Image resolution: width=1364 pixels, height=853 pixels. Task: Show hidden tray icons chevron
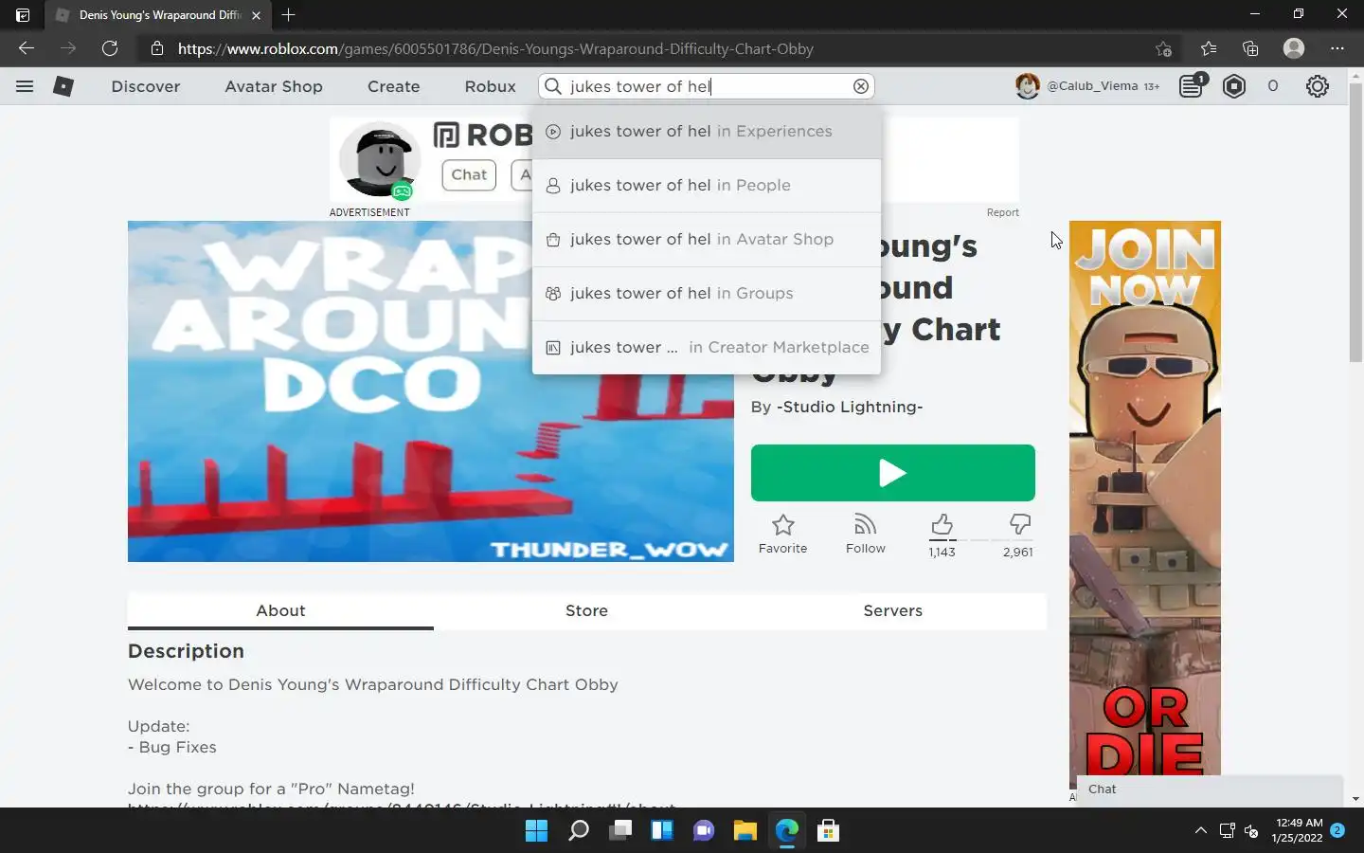[1200, 830]
